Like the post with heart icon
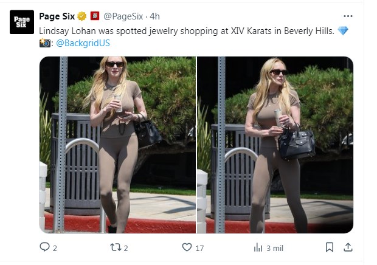Image resolution: width=377 pixels, height=265 pixels. click(x=187, y=247)
